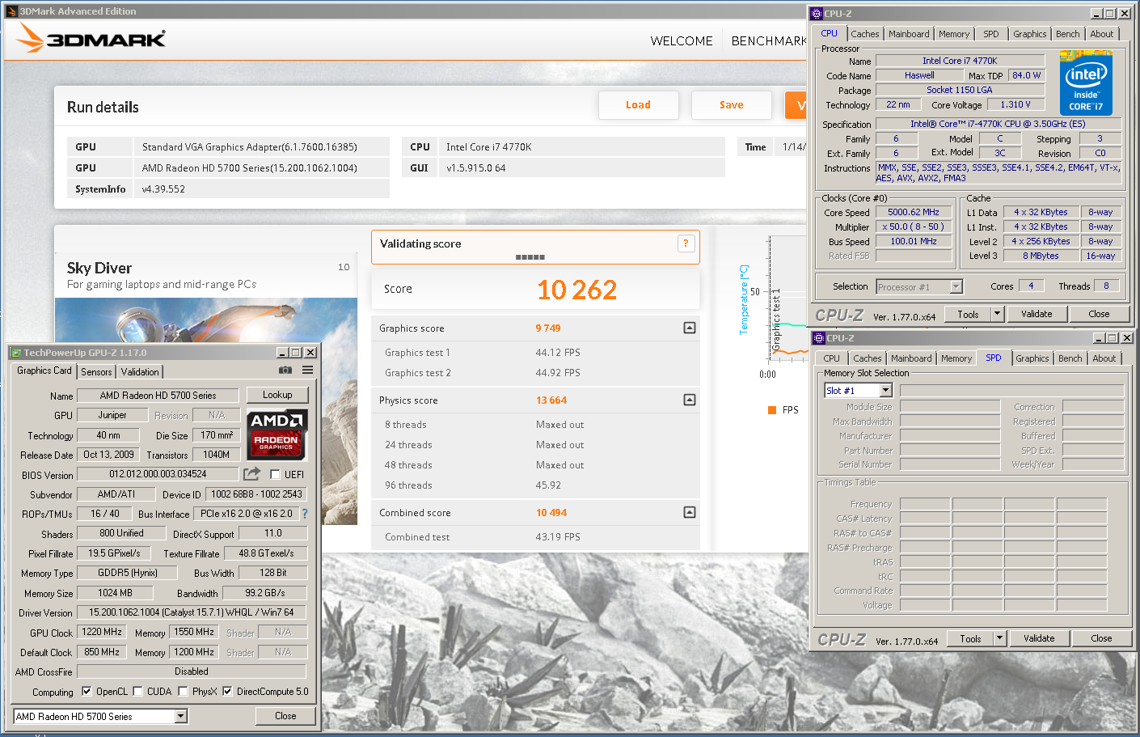Open About tab in top CPU-Z window
Screen dimensions: 1140x737
tap(1102, 34)
